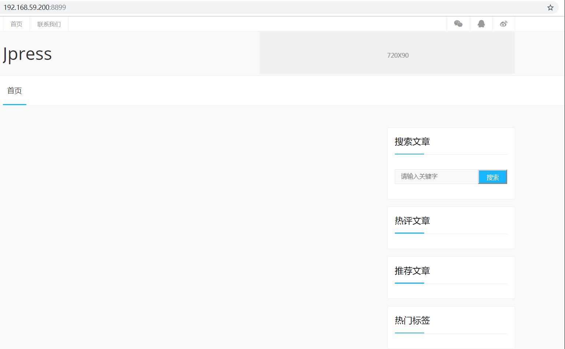Image resolution: width=565 pixels, height=349 pixels.
Task: Click the 720X90 banner placeholder
Action: (x=387, y=53)
